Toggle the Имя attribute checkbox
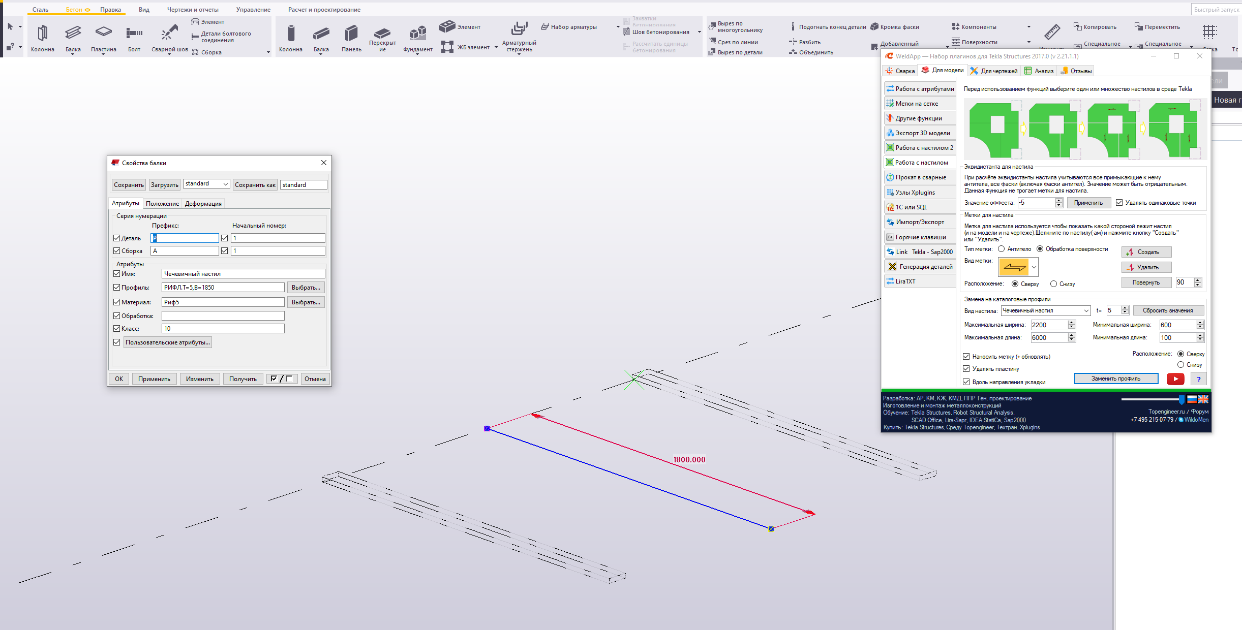 [x=117, y=274]
